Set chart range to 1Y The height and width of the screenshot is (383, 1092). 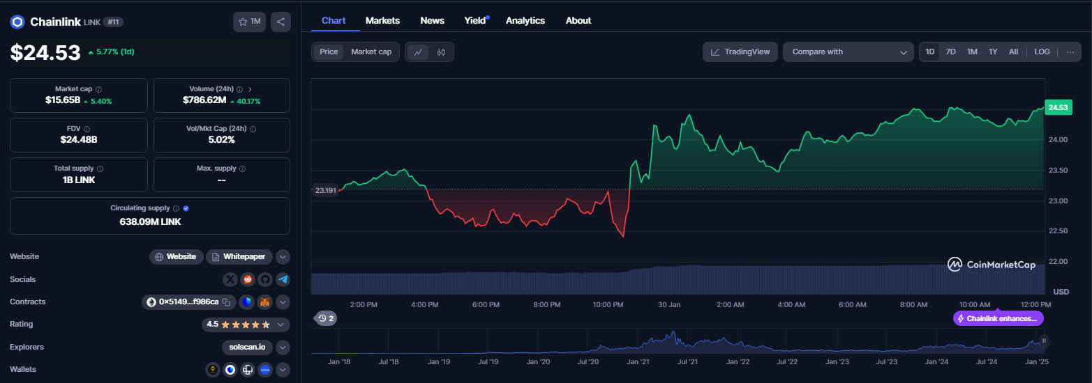click(x=993, y=52)
